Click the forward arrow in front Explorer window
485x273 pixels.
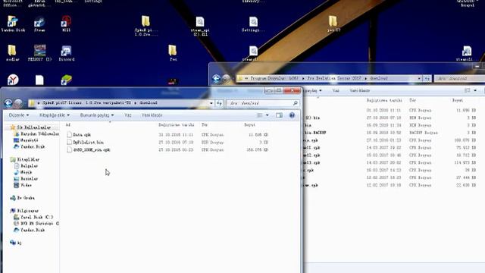(18, 103)
